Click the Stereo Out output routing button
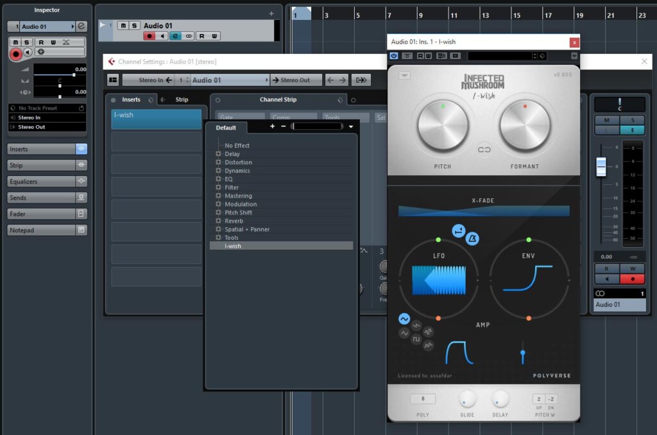Viewport: 657px width, 435px height. (296, 80)
